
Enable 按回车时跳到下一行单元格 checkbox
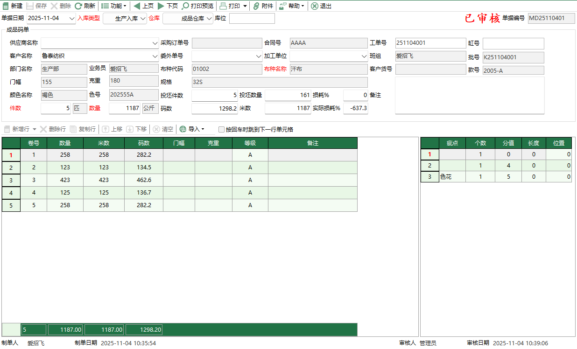click(221, 129)
